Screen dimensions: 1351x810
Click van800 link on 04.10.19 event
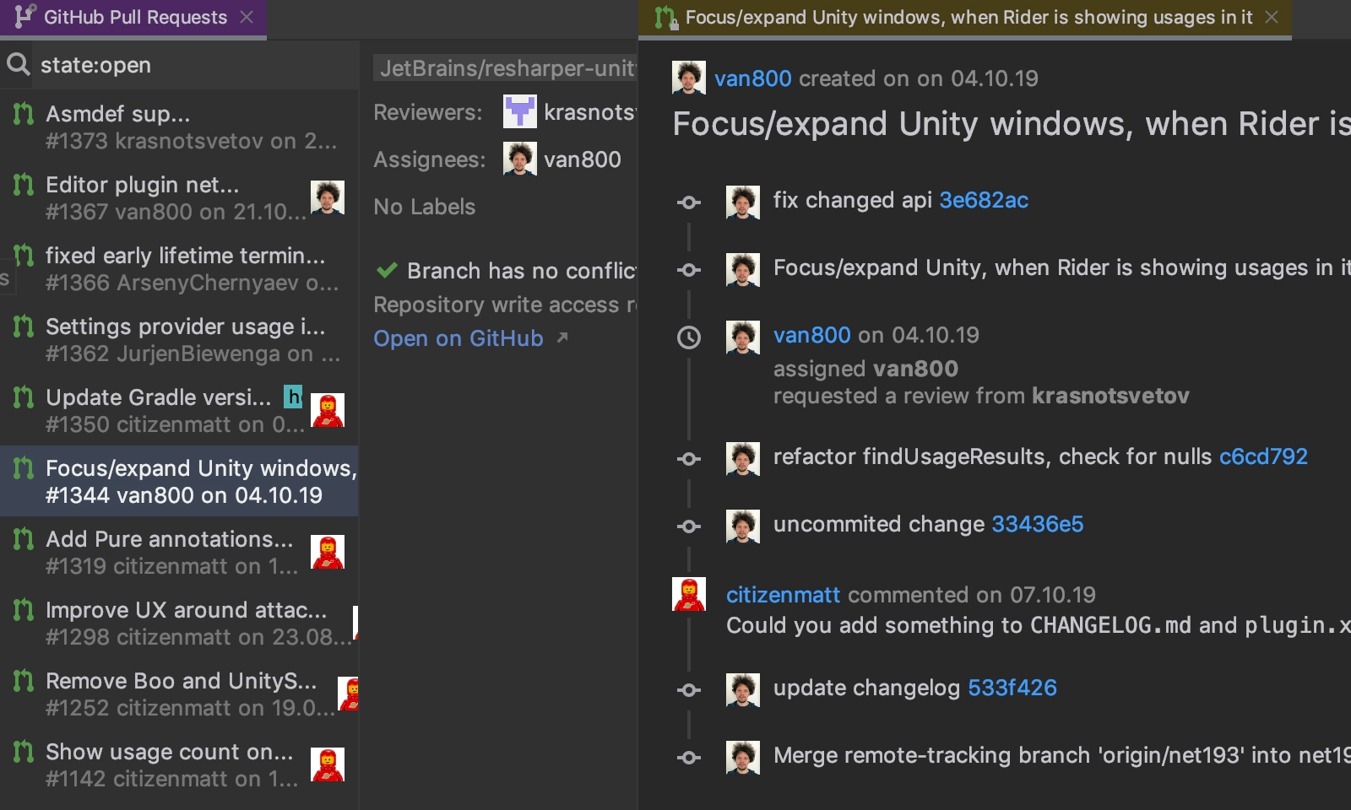[x=812, y=335]
